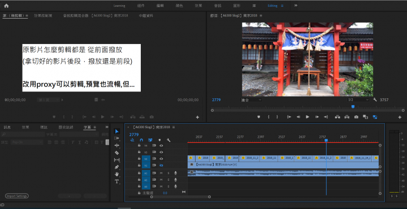
Task: Click the timeline playhead at 2779
Action: pos(326,140)
